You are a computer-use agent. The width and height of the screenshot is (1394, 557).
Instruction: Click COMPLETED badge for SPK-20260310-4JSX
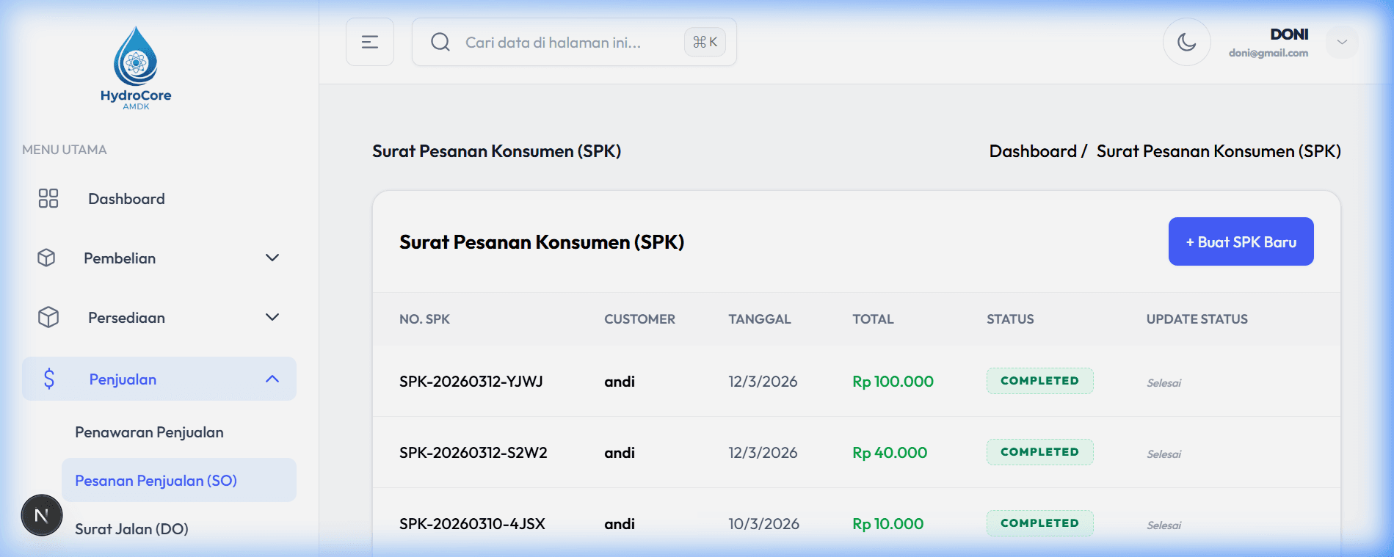pyautogui.click(x=1039, y=523)
